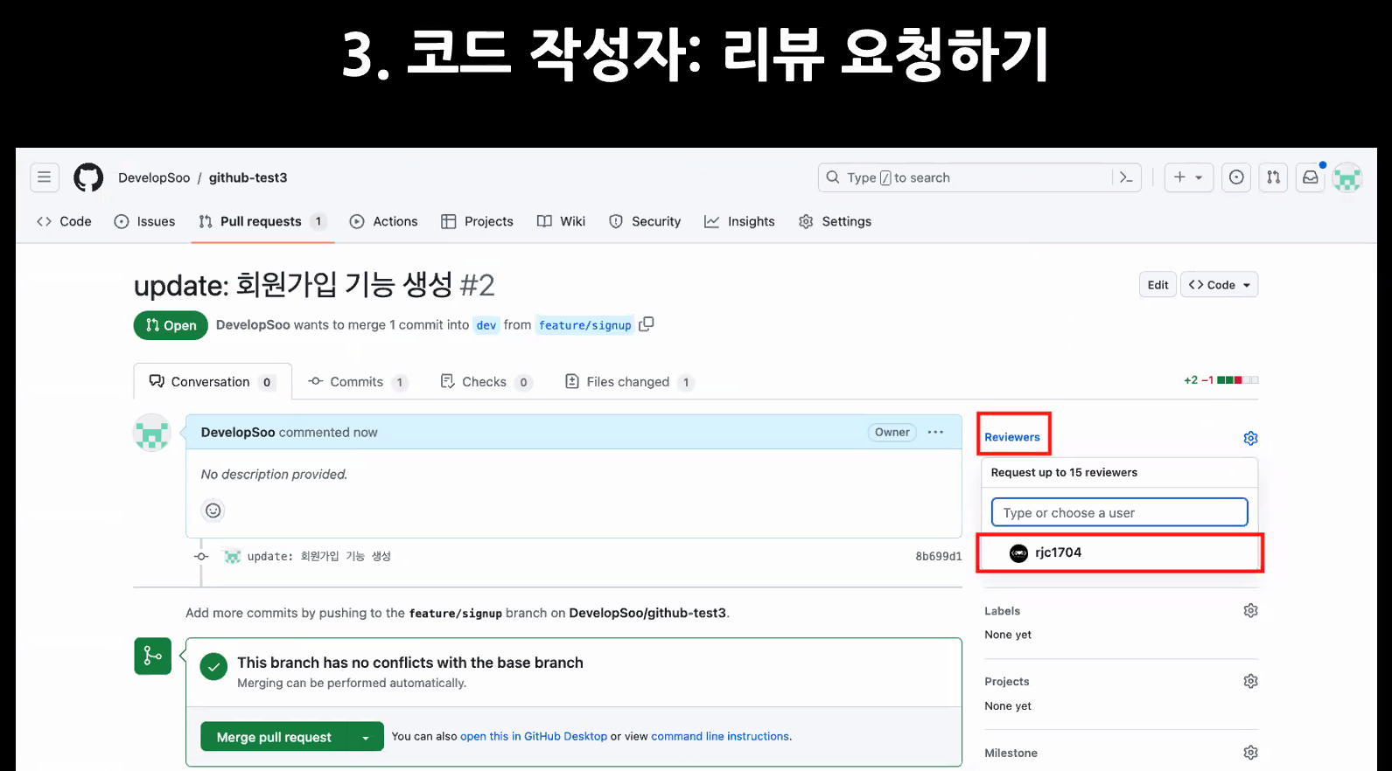The width and height of the screenshot is (1392, 771).
Task: Open the pull requests icon in header
Action: [x=1273, y=177]
